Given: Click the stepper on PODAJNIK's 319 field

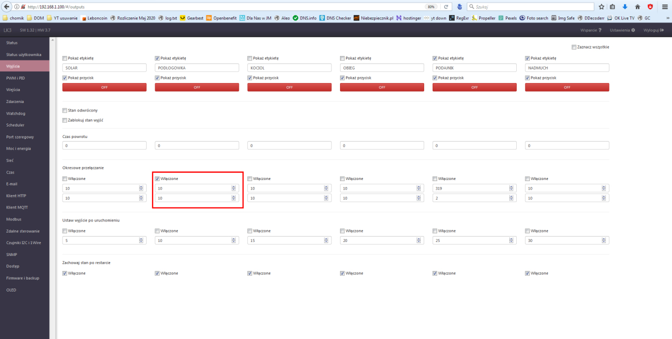Looking at the screenshot, I should coord(511,188).
